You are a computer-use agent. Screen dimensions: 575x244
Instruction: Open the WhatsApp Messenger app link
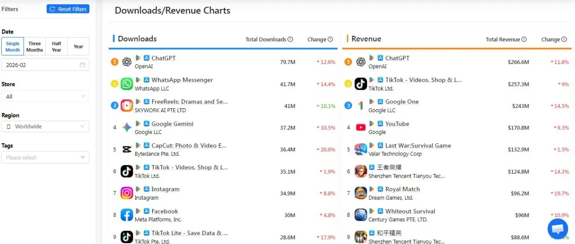[x=182, y=80]
